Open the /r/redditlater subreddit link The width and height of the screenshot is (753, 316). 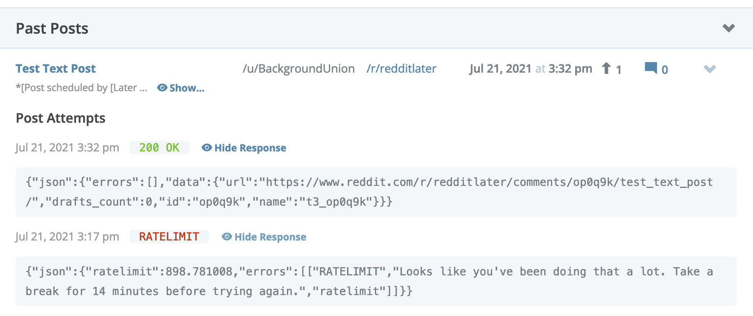click(401, 69)
